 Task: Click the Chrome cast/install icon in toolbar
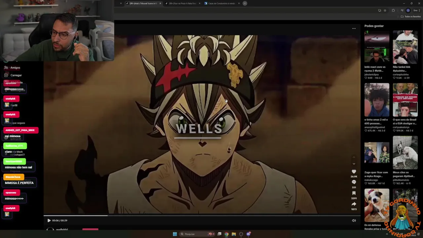click(x=379, y=10)
